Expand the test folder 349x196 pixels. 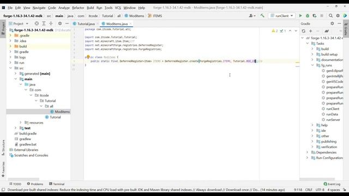pyautogui.click(x=16, y=128)
